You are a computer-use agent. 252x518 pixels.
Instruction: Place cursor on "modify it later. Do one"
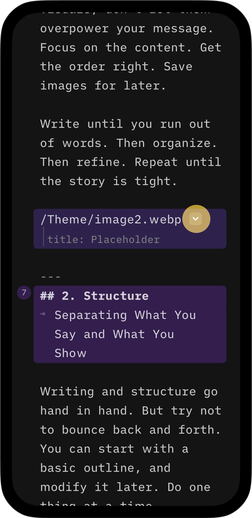click(x=125, y=487)
